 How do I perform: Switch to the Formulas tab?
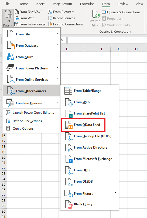87,4
